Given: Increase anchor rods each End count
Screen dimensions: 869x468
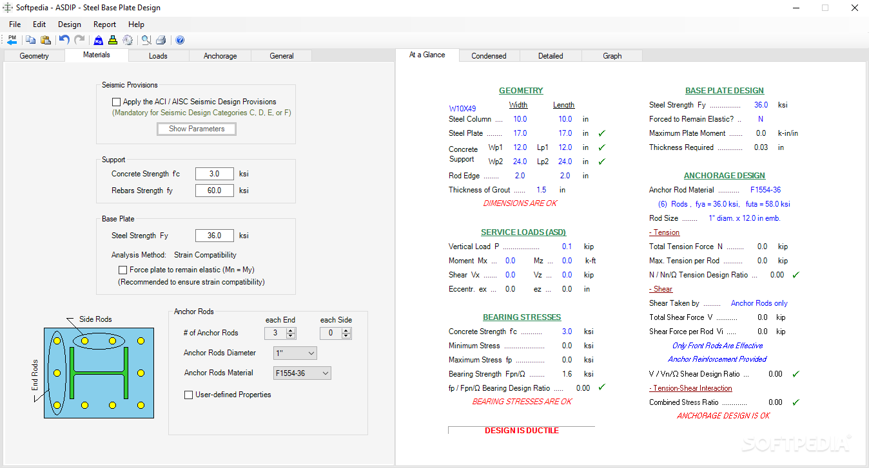Looking at the screenshot, I should [291, 330].
